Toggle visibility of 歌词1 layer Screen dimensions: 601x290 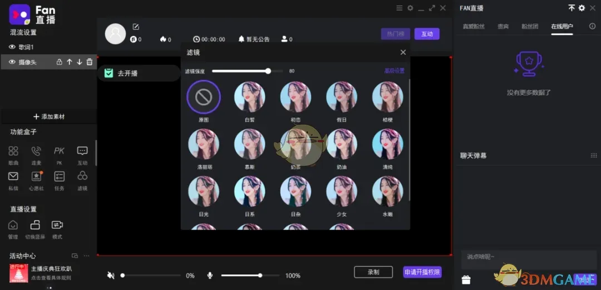pyautogui.click(x=12, y=47)
